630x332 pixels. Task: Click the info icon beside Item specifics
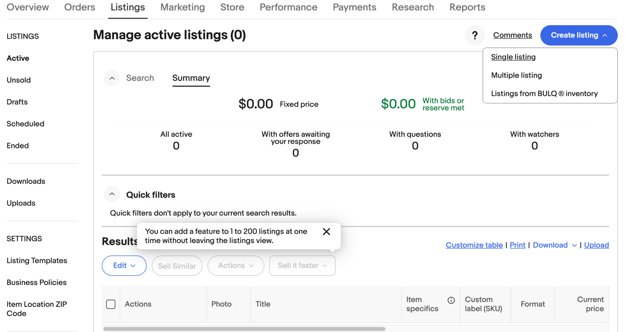pyautogui.click(x=451, y=300)
